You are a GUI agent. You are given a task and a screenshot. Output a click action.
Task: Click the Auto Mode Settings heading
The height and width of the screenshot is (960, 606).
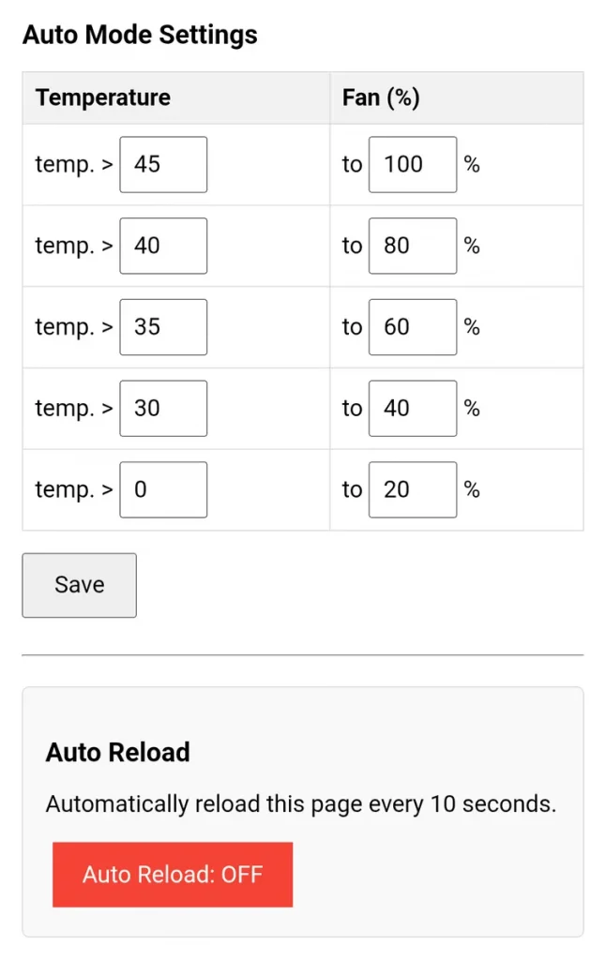[140, 36]
